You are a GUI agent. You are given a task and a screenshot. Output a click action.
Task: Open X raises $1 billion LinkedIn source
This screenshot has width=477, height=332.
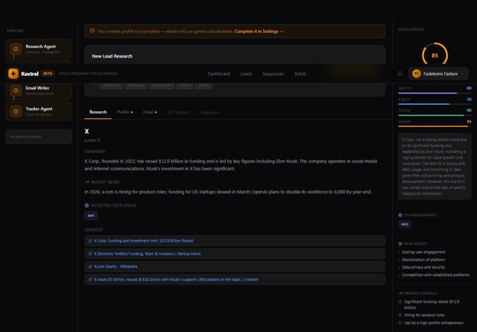coord(235,279)
